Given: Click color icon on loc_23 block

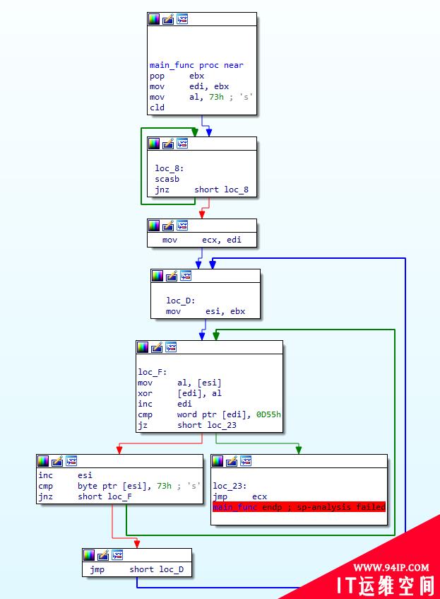Looking at the screenshot, I should (x=218, y=461).
